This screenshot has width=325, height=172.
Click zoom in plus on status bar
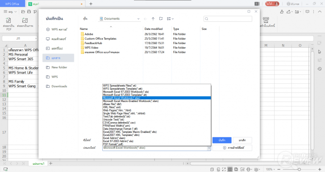320,169
